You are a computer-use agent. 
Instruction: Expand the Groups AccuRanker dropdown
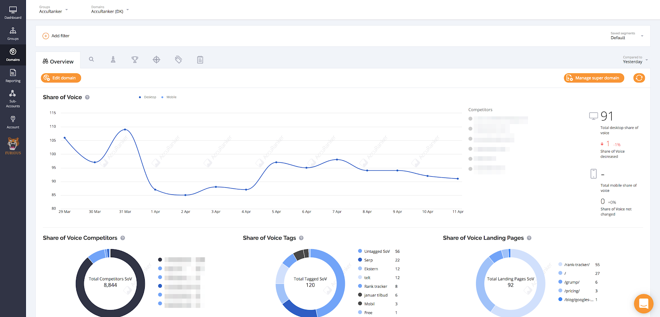(54, 9)
